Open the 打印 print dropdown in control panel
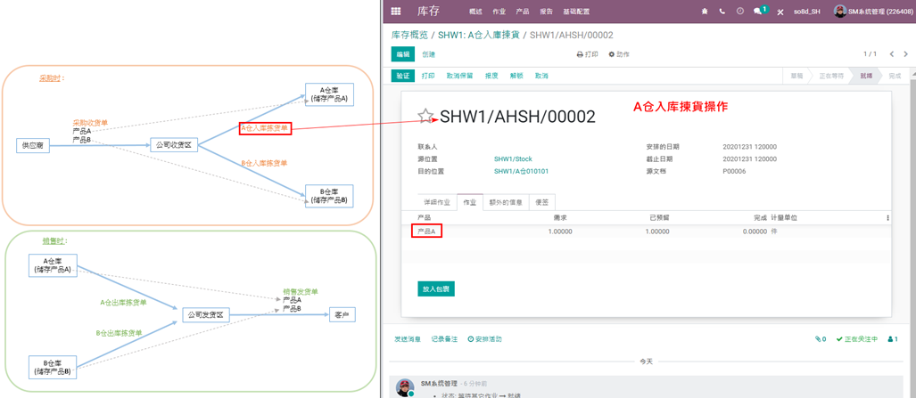The image size is (916, 398). point(587,54)
